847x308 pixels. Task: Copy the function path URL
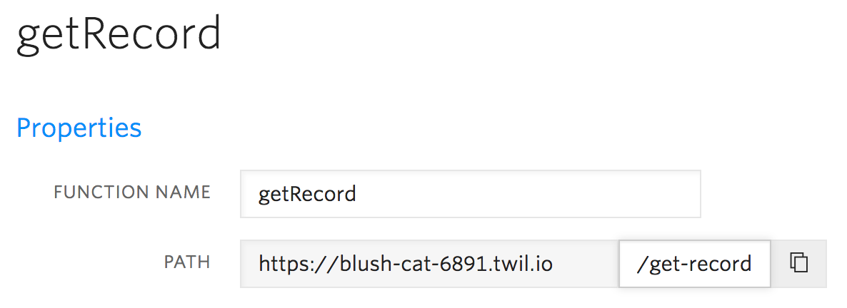coord(798,263)
